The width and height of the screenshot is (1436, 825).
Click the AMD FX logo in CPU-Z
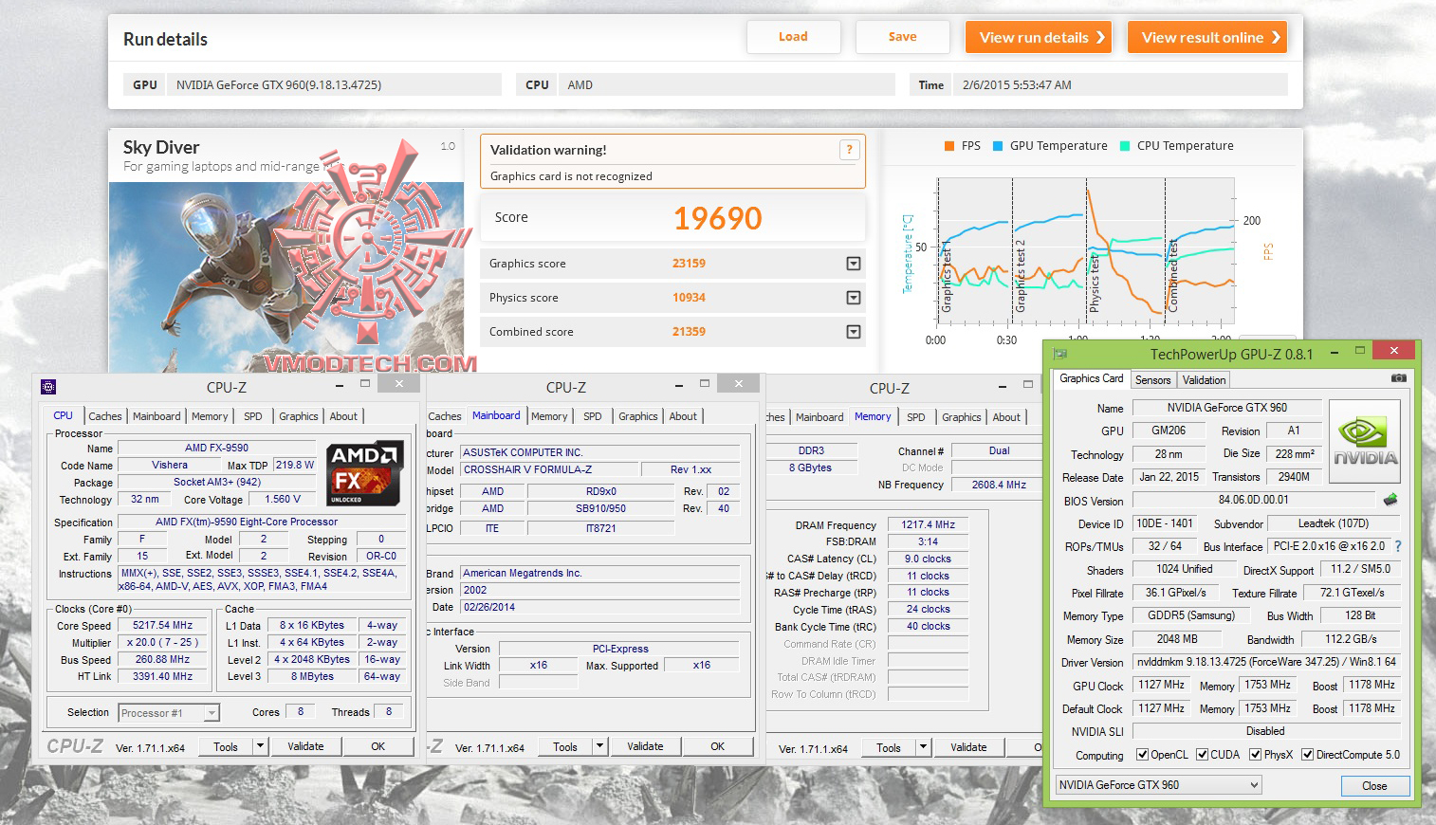click(x=364, y=472)
